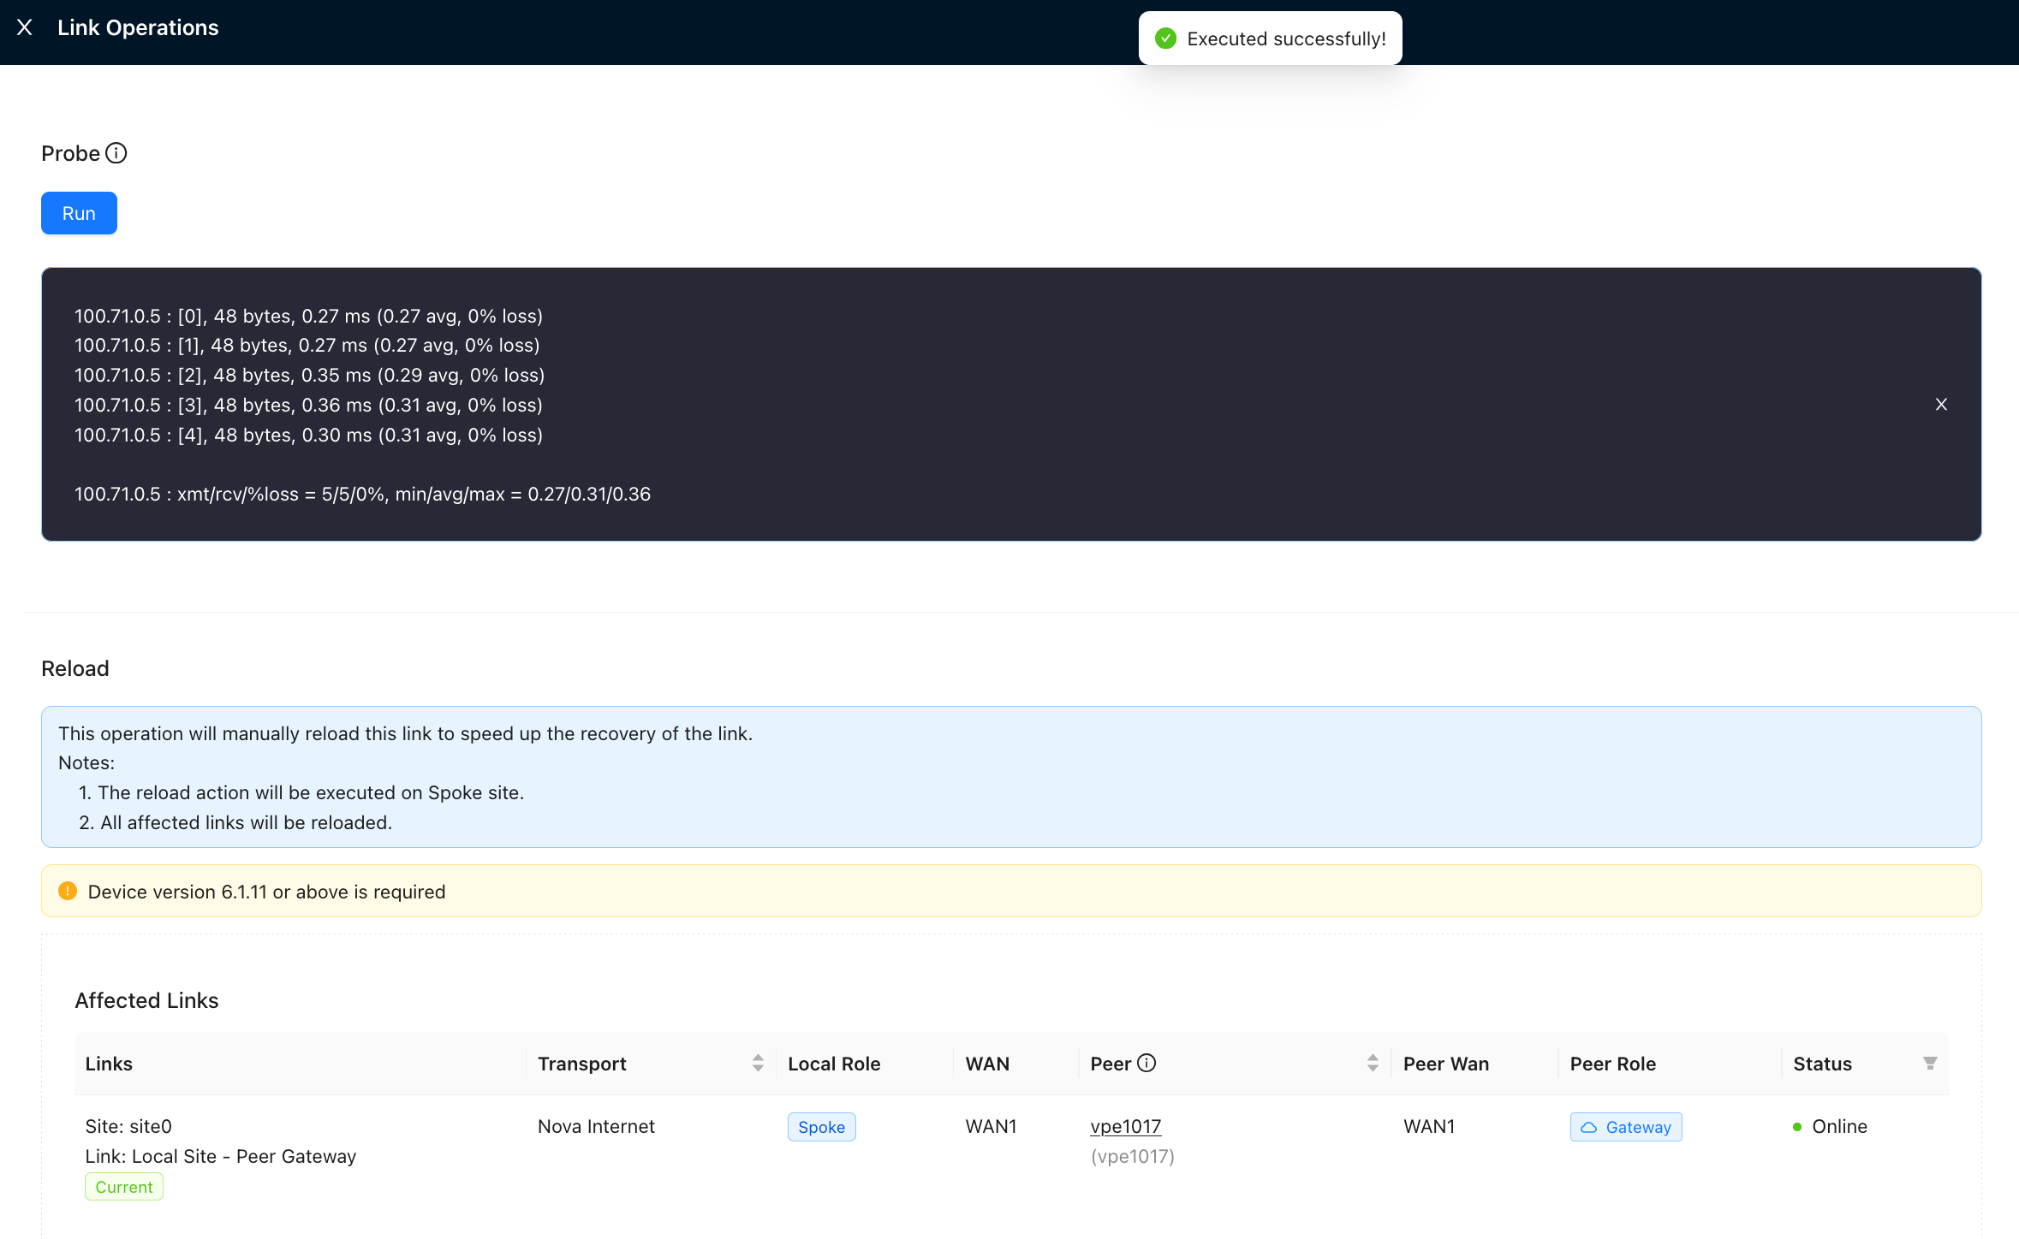This screenshot has width=2019, height=1239.
Task: Sort table by Peer column arrows
Action: pos(1373,1063)
